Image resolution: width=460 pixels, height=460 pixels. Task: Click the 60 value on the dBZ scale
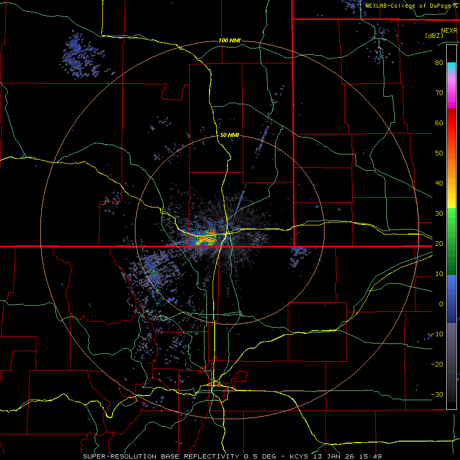[439, 123]
